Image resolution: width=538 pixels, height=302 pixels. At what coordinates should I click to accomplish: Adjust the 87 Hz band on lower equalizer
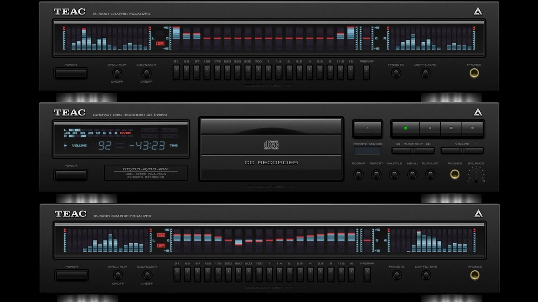click(198, 275)
